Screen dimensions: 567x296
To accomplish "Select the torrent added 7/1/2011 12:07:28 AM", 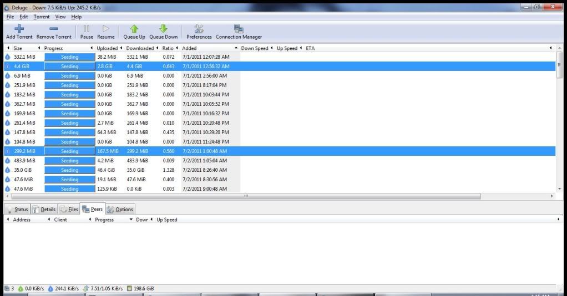I will [x=280, y=57].
